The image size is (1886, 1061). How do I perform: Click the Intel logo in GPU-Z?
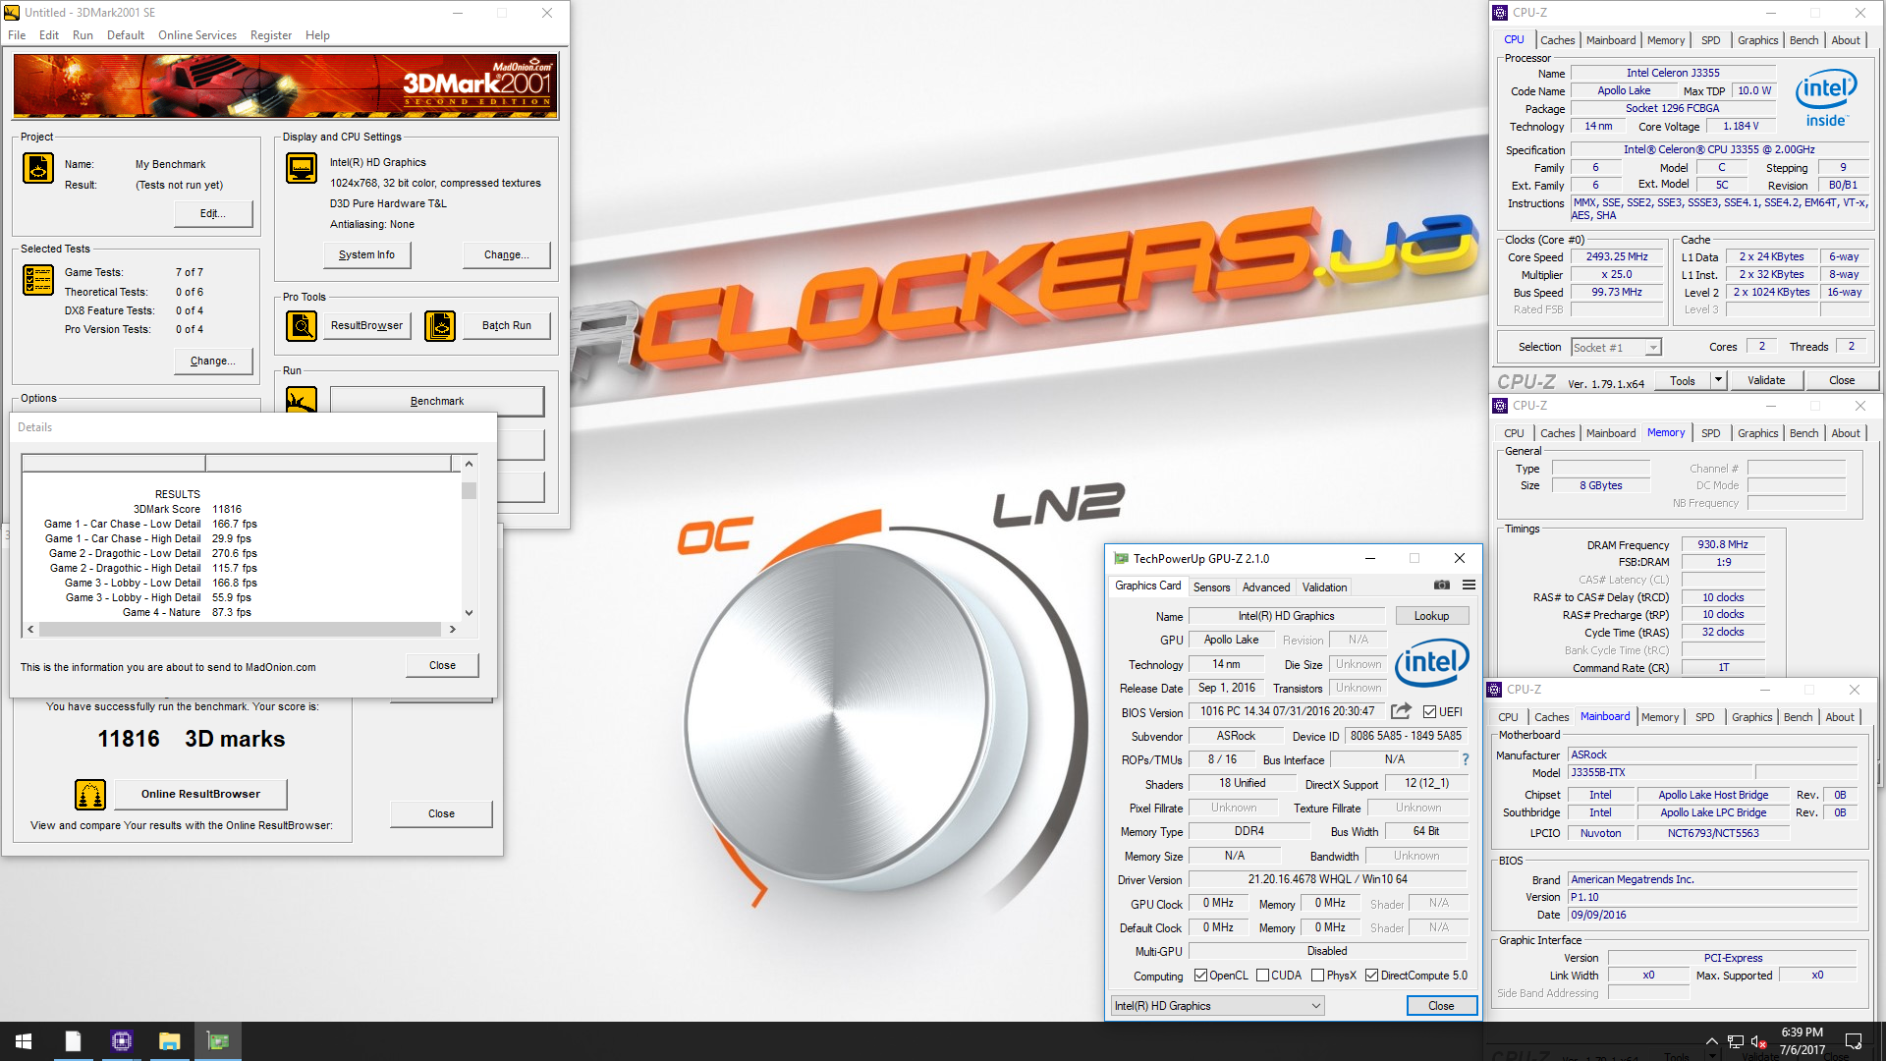[1432, 663]
